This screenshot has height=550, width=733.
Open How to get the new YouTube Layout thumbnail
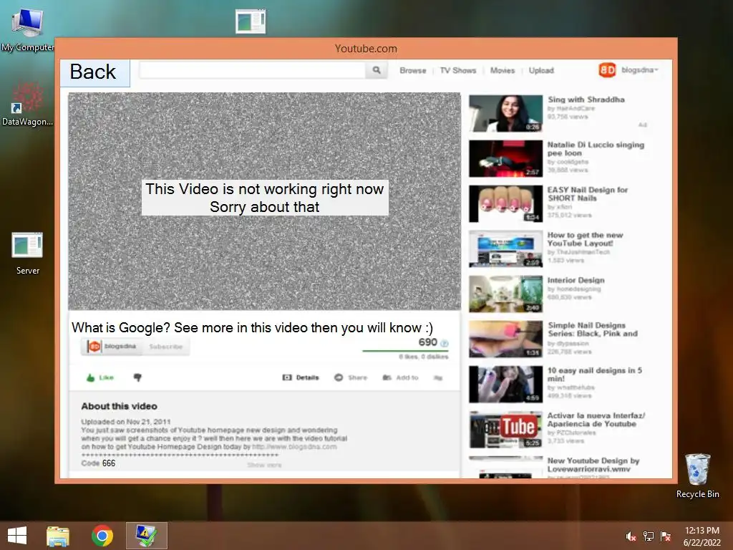tap(506, 249)
